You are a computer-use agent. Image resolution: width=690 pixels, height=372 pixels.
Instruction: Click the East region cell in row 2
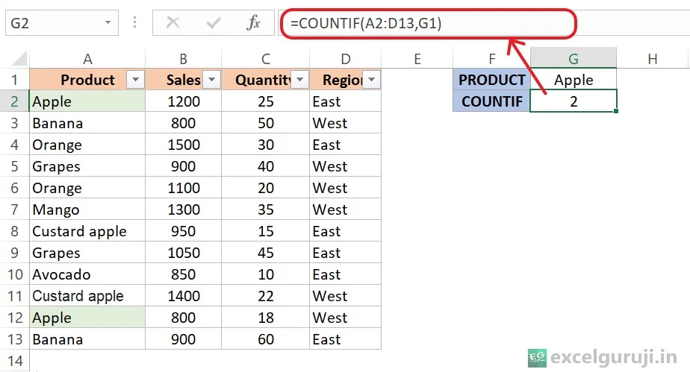pos(346,101)
